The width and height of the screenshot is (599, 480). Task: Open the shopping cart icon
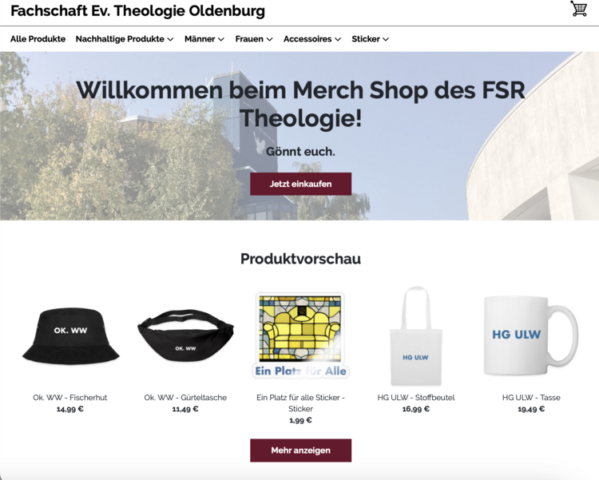579,9
